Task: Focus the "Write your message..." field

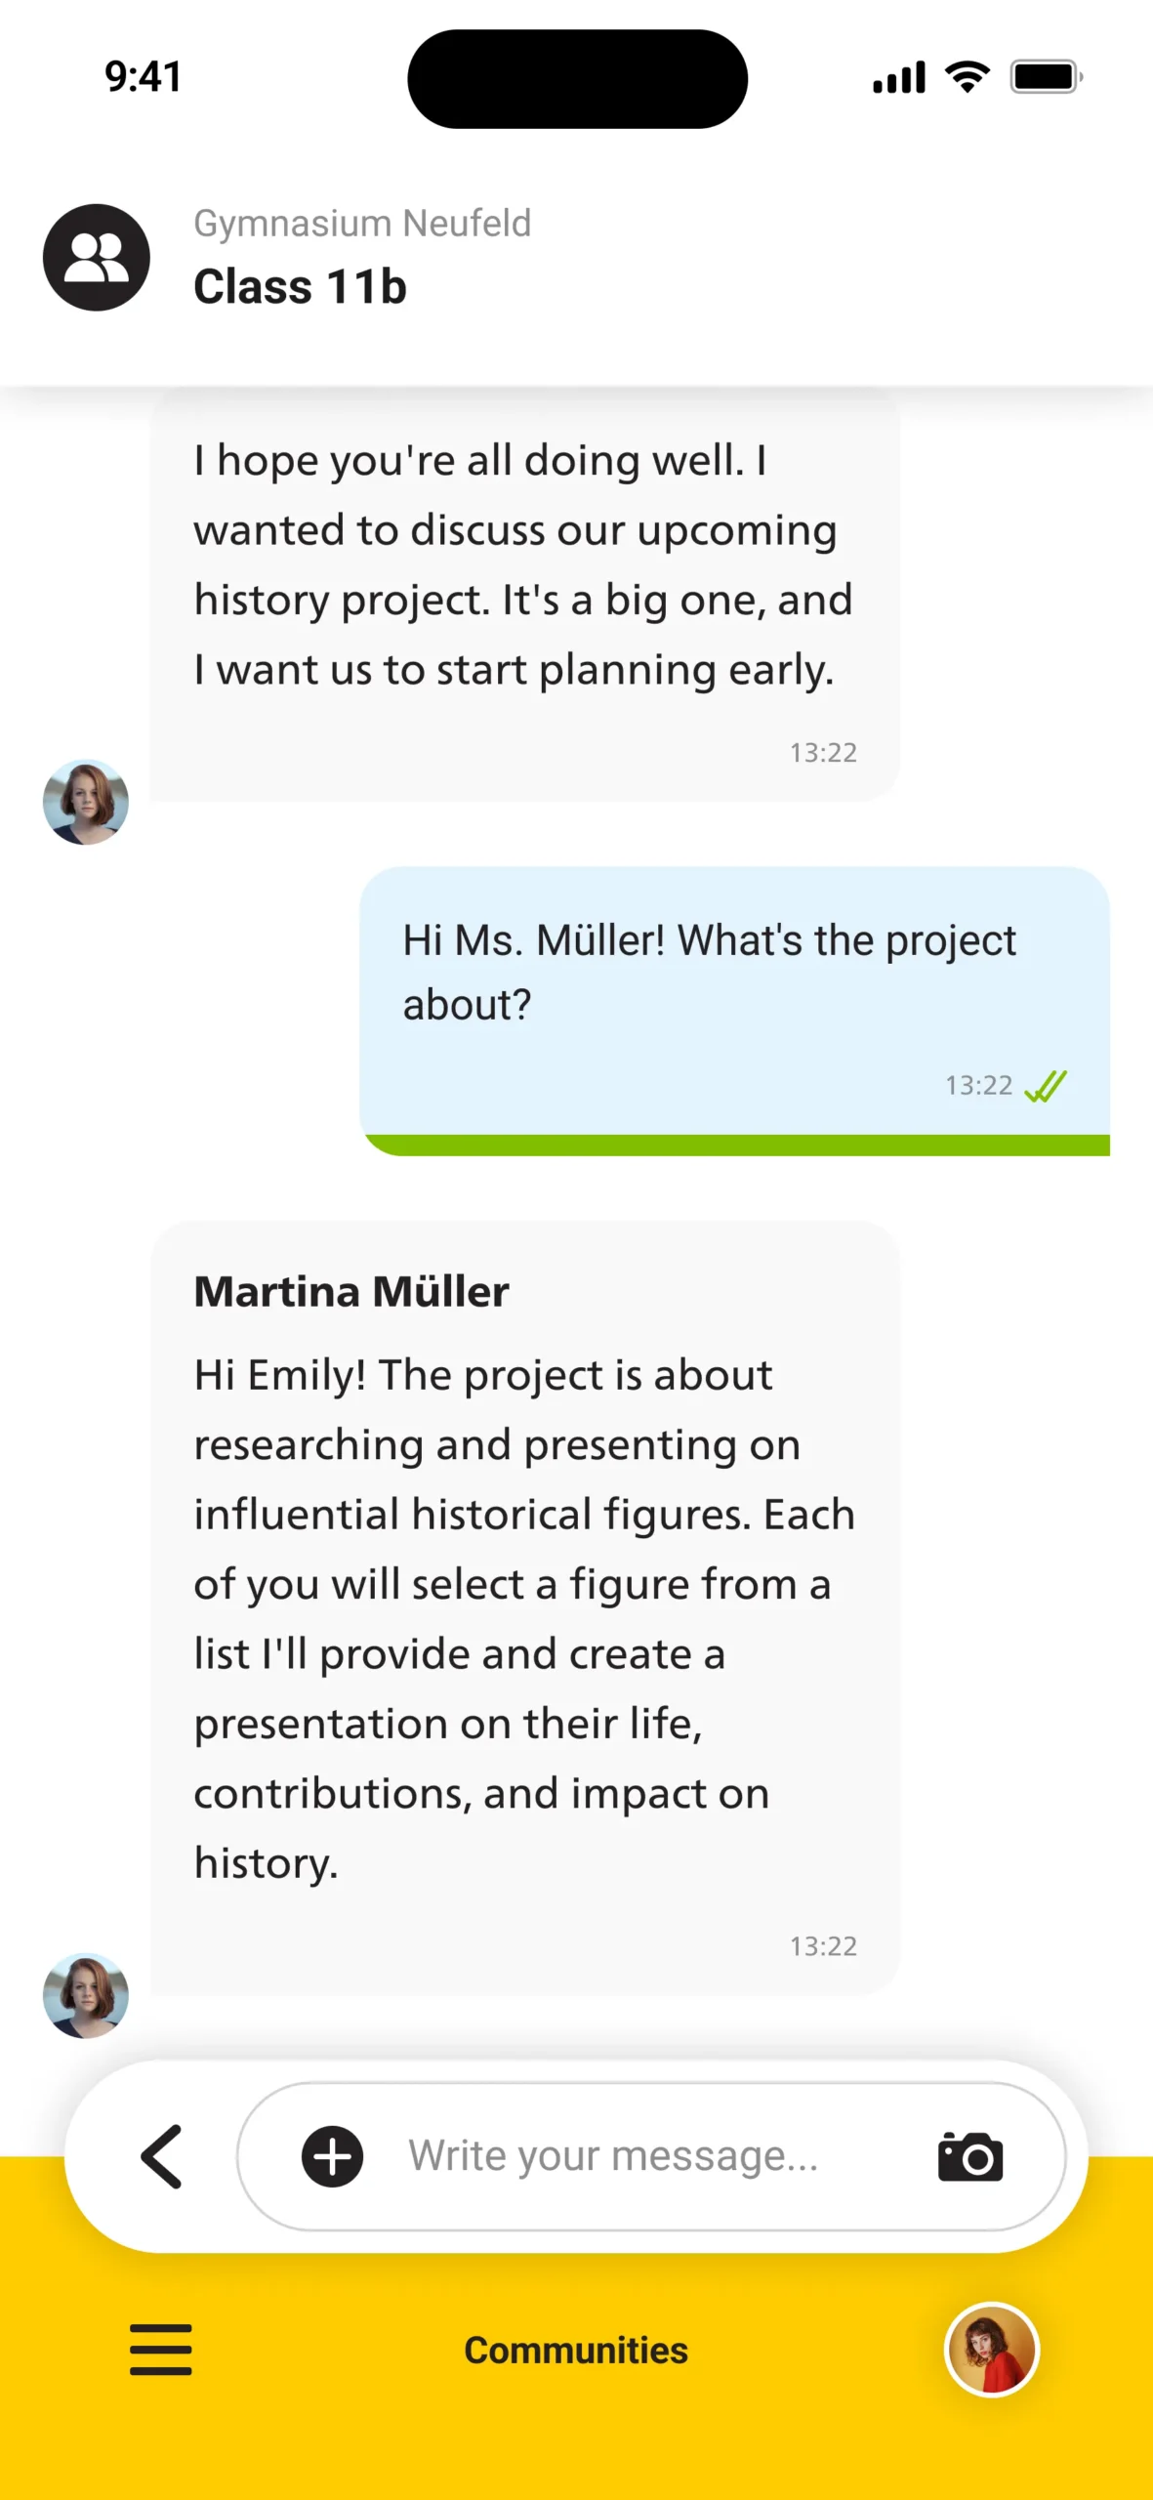Action: point(613,2156)
